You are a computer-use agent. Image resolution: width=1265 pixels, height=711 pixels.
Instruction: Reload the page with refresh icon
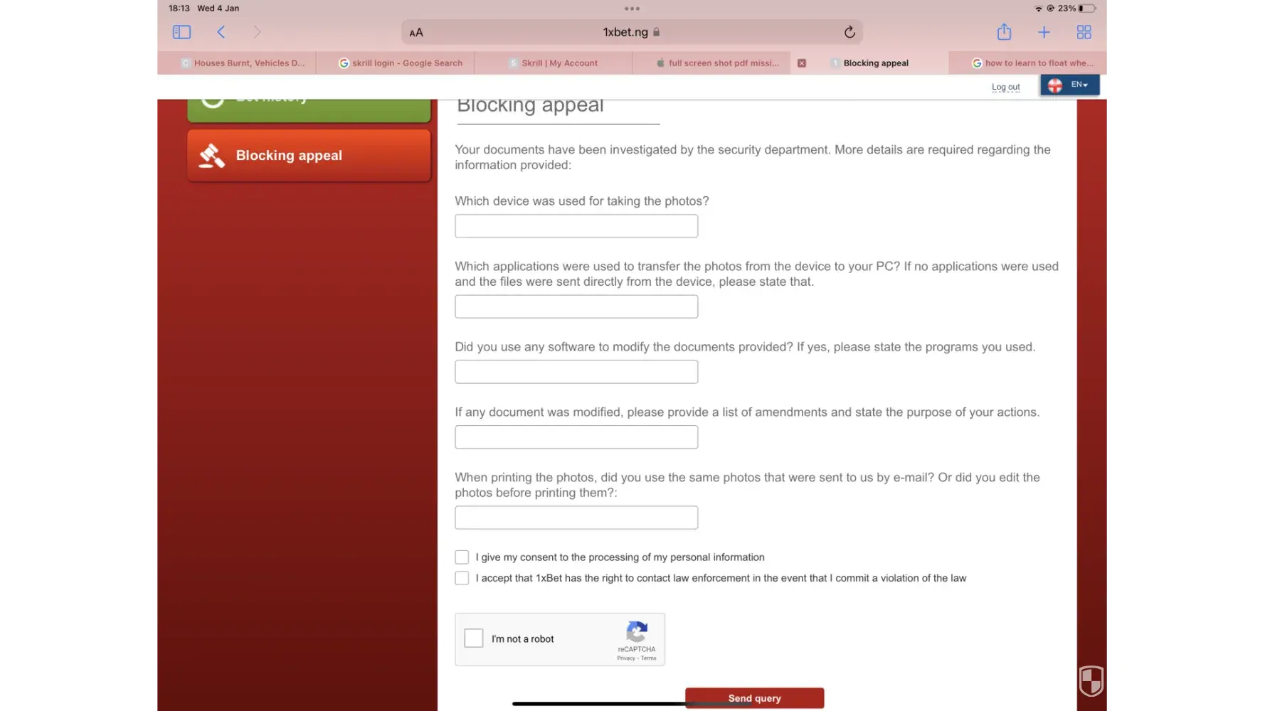[x=849, y=32]
